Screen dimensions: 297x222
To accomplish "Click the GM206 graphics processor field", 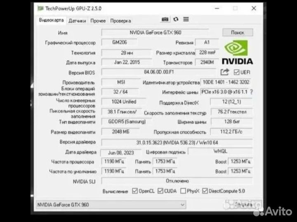I will tap(119, 42).
